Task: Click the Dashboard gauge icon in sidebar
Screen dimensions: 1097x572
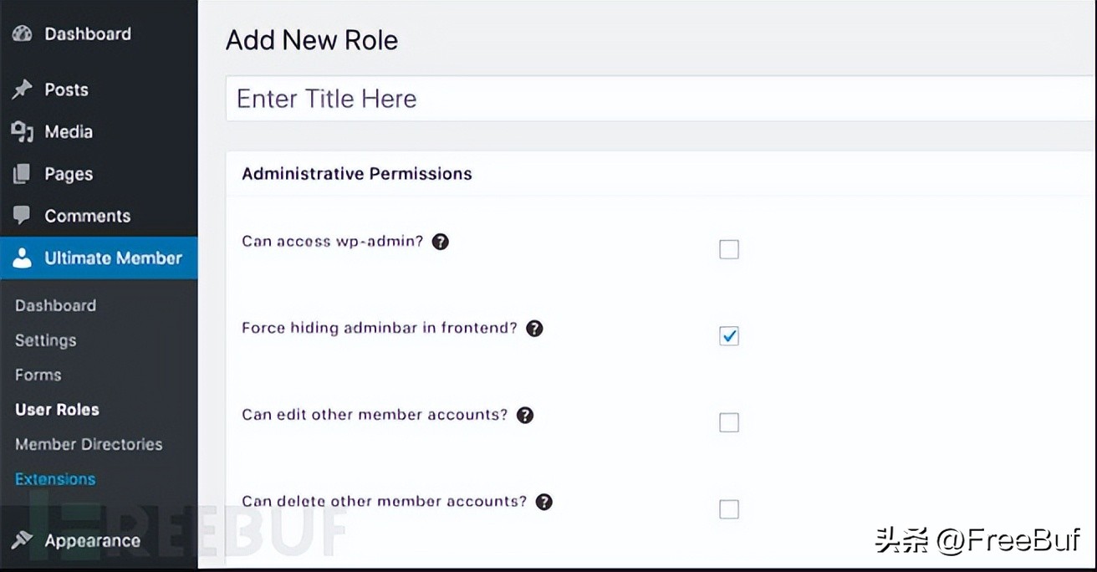Action: tap(22, 34)
